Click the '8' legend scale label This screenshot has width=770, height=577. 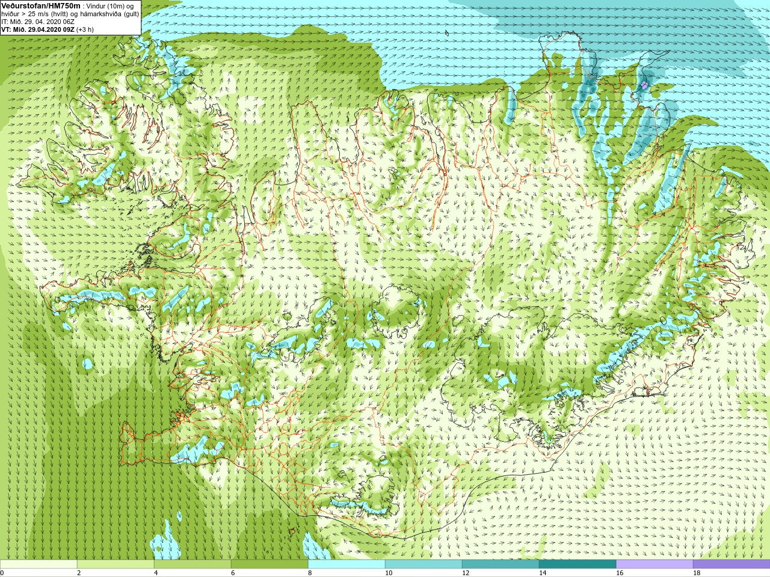click(x=310, y=573)
